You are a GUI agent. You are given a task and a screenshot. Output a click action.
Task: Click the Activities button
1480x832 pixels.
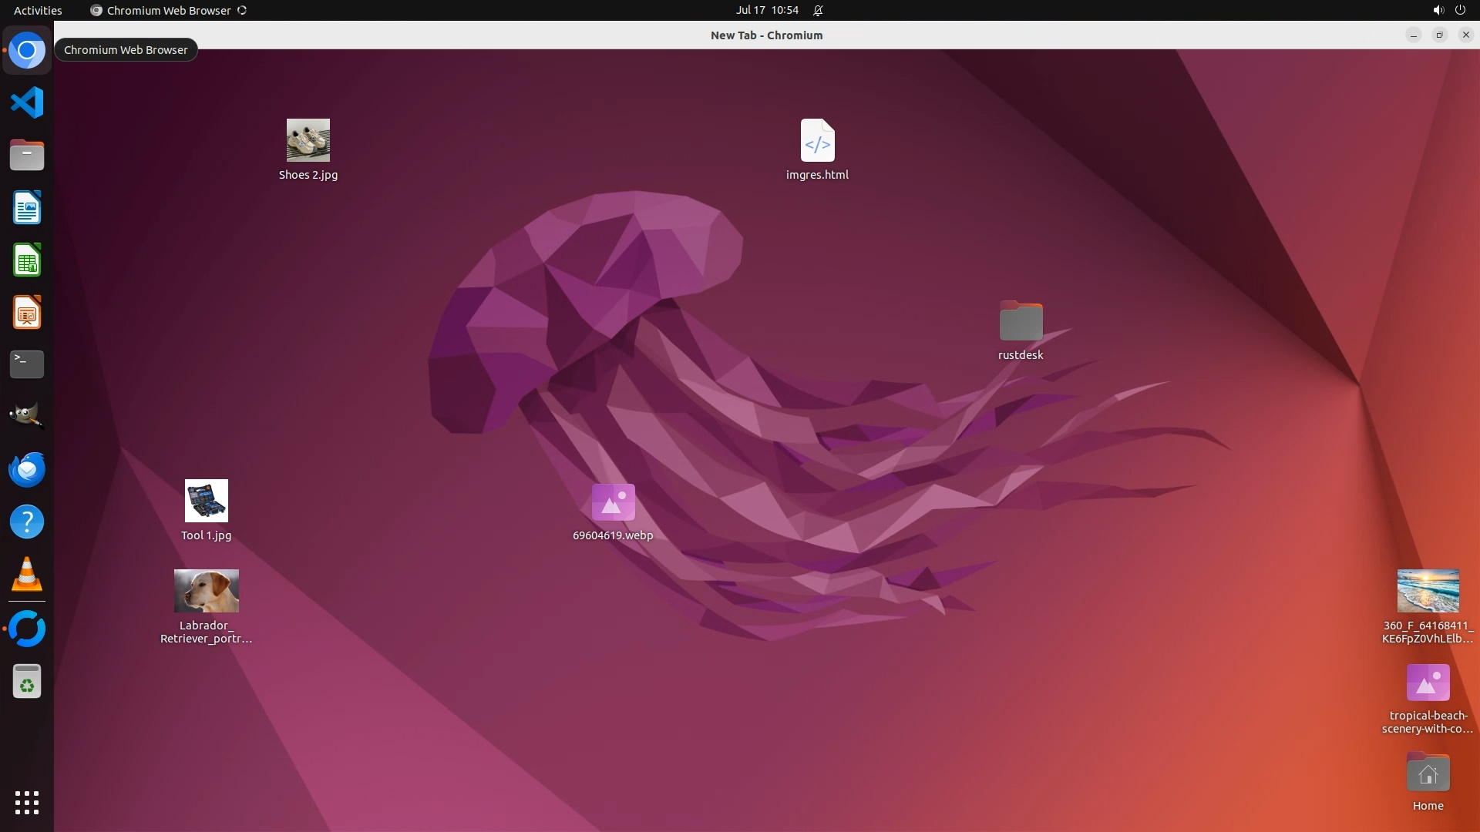click(38, 10)
